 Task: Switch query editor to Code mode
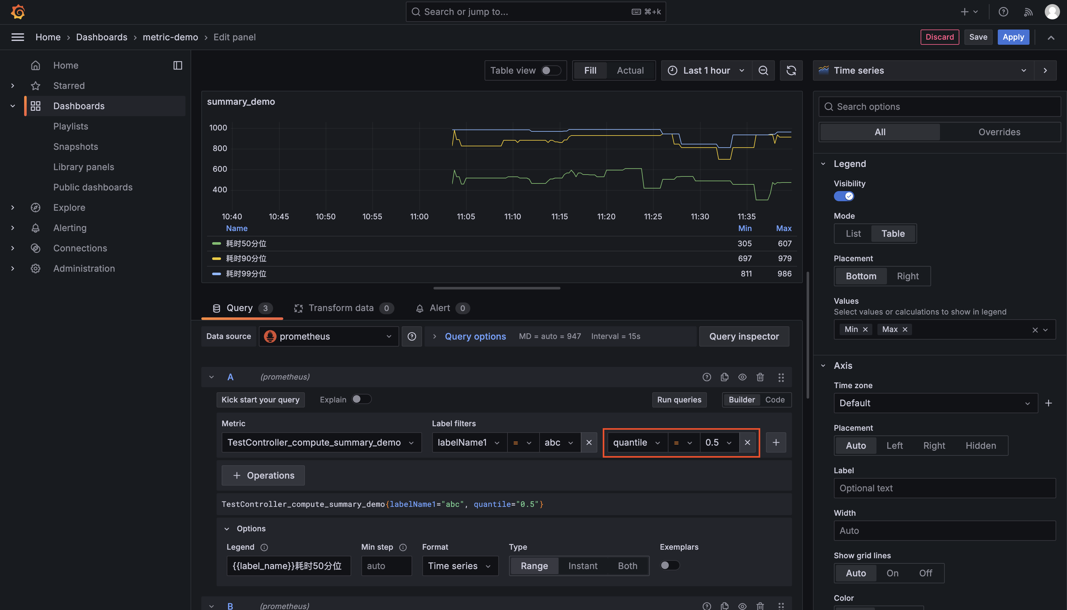pyautogui.click(x=775, y=400)
